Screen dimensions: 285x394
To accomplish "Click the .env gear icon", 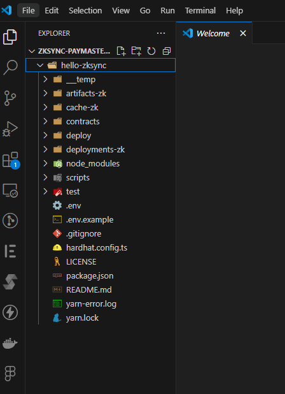I will coord(57,205).
